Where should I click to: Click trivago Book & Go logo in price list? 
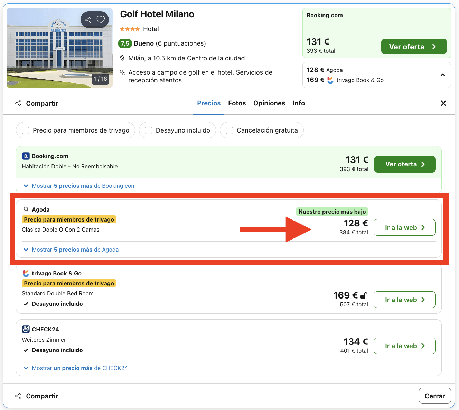pyautogui.click(x=26, y=273)
